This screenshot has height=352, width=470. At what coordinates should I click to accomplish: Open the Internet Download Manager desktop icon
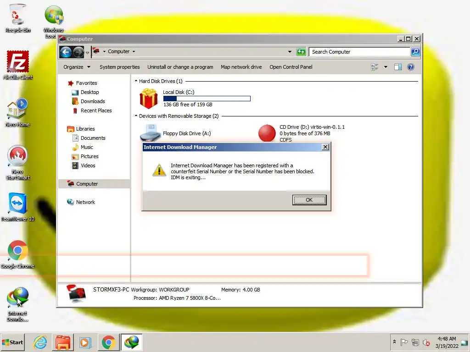tap(17, 304)
